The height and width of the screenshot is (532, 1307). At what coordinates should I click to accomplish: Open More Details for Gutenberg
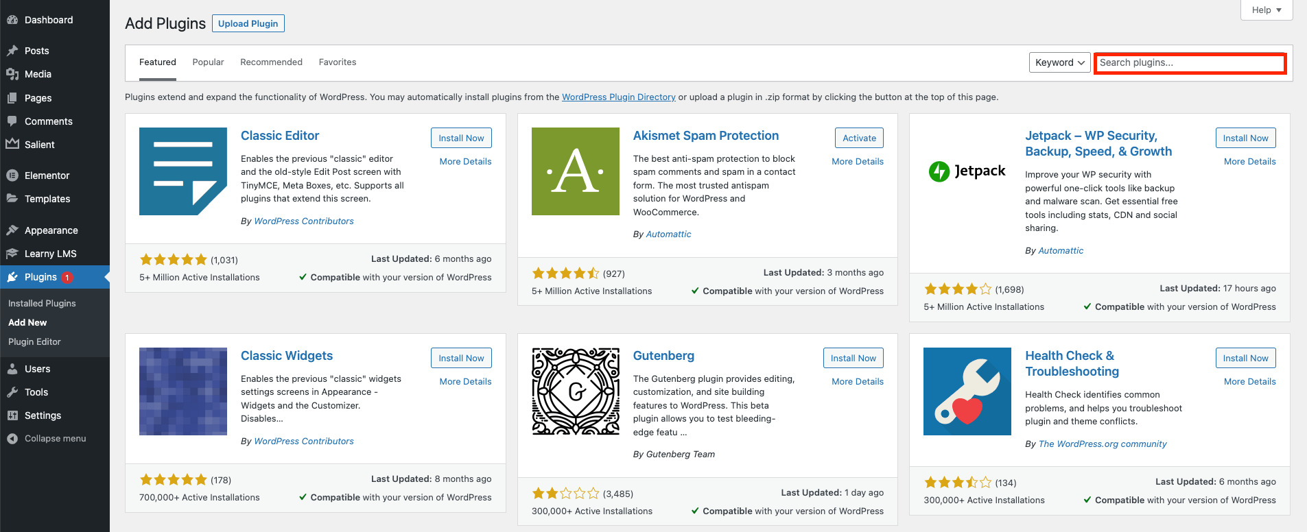[858, 382]
